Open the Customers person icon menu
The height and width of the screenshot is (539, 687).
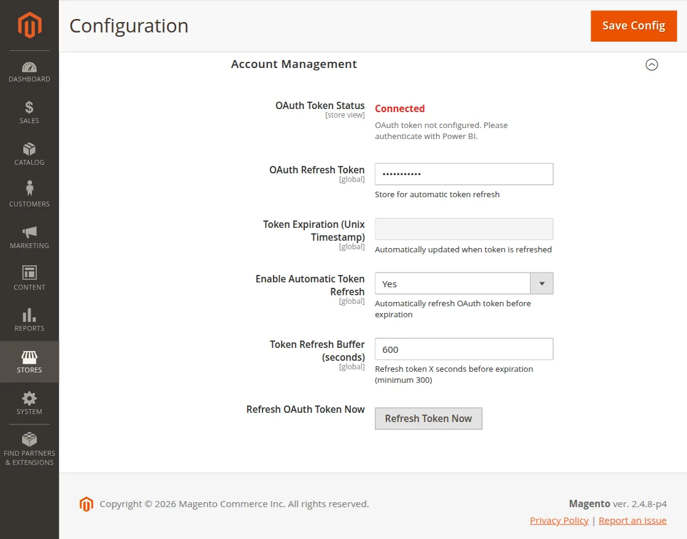click(x=29, y=189)
